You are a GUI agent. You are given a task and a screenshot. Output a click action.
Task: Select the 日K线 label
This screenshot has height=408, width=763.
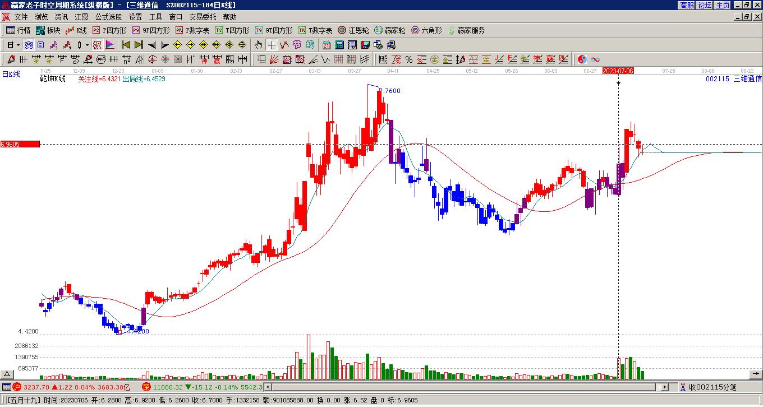(x=11, y=74)
